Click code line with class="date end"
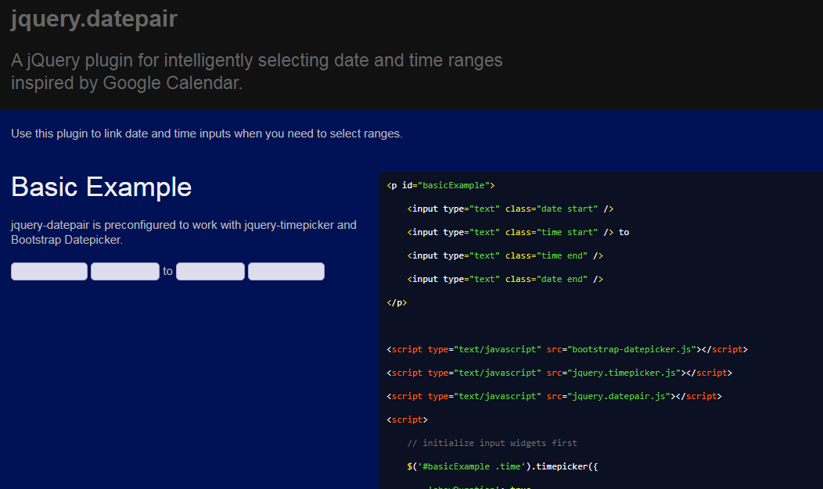Screen dimensions: 823x489 (x=505, y=280)
